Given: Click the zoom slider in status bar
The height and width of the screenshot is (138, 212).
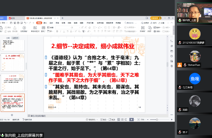Looking at the screenshot, I should [157, 120].
